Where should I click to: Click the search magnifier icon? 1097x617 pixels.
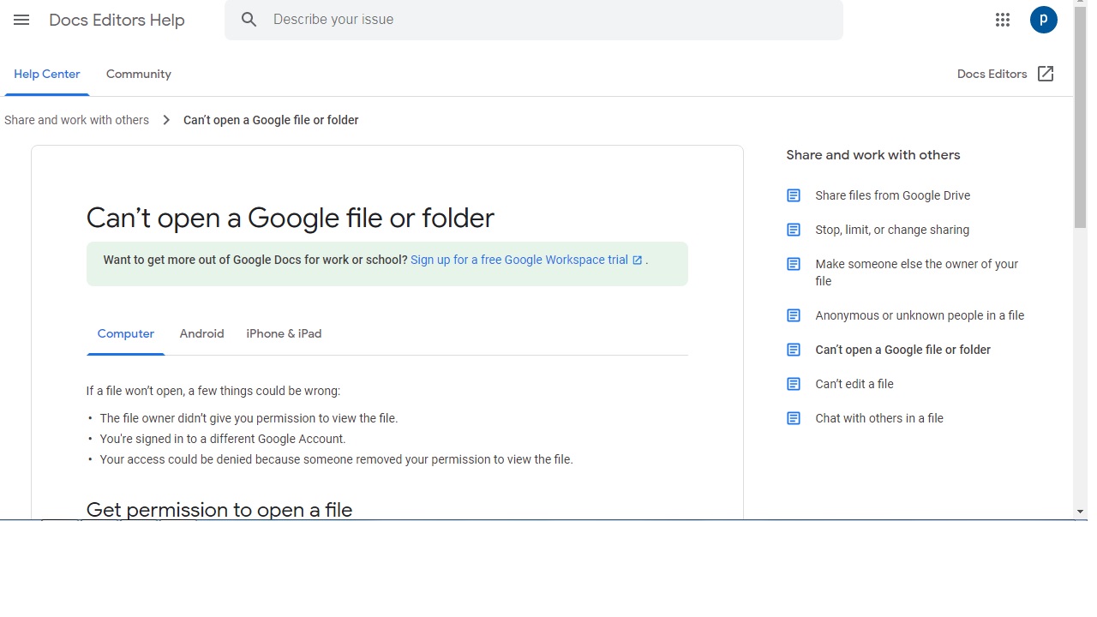[x=249, y=20]
